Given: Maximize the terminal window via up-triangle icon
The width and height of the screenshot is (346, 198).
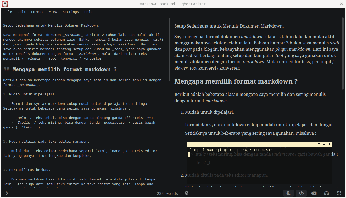Looking at the screenshot, I should click(x=324, y=144).
